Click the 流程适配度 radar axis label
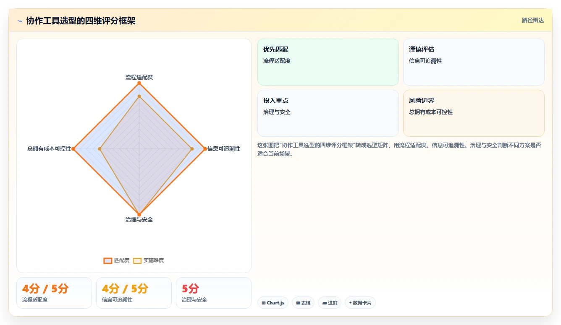561x325 pixels. click(x=139, y=77)
